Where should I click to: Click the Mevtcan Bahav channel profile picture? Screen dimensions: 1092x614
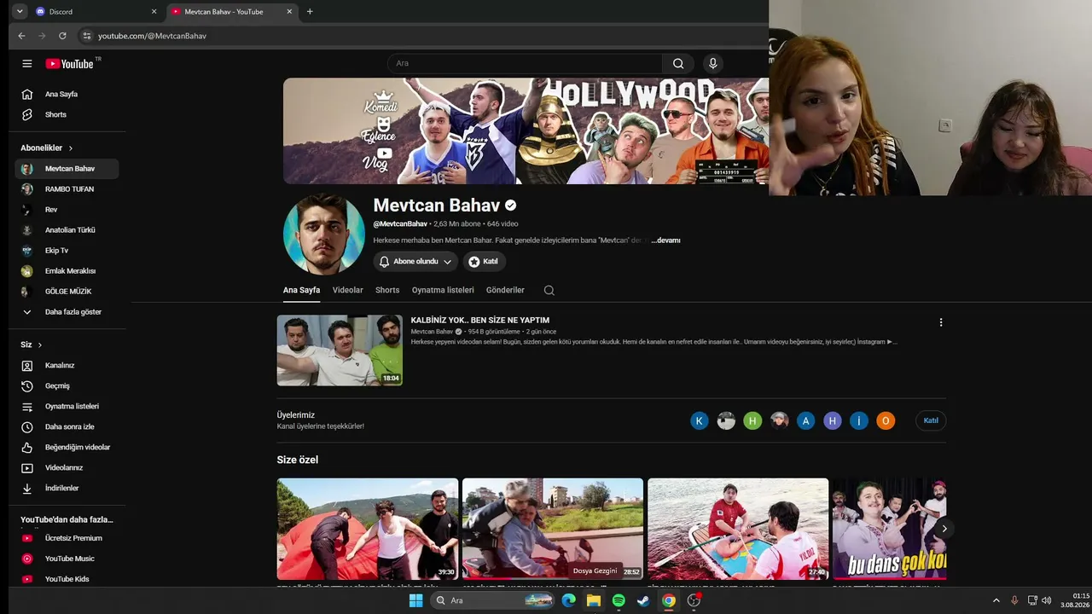pyautogui.click(x=324, y=235)
